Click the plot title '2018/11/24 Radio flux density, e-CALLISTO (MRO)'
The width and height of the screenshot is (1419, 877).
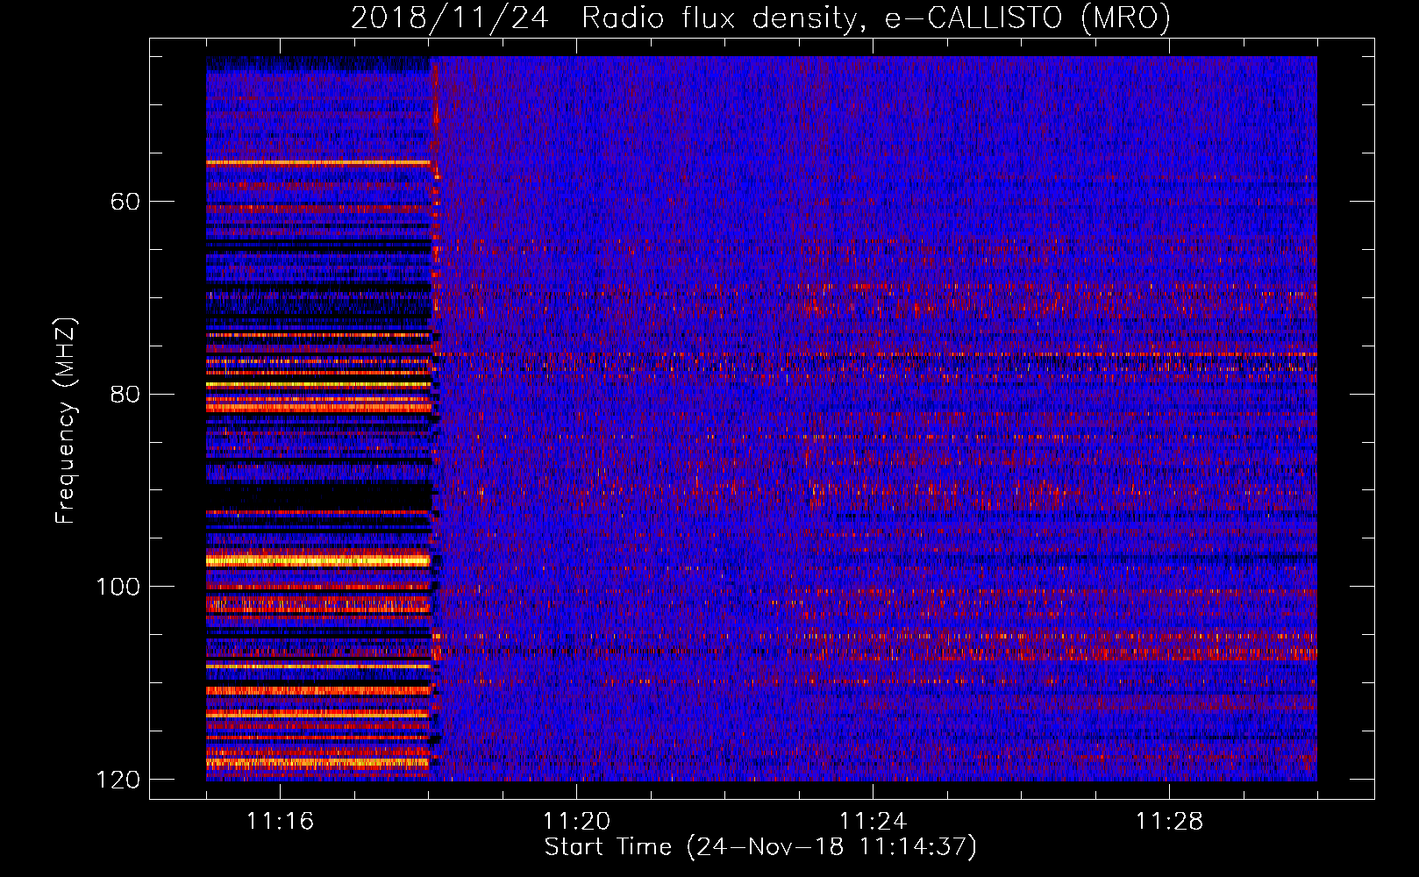(760, 18)
